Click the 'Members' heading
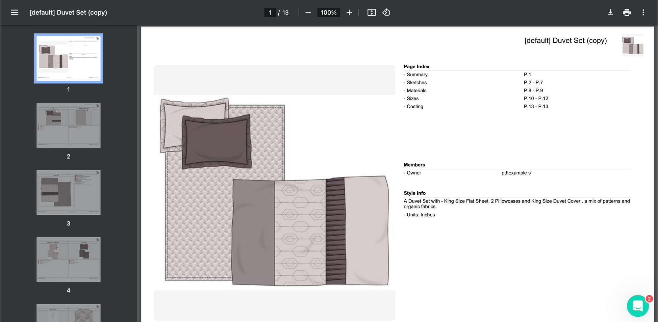The height and width of the screenshot is (322, 658). (414, 165)
